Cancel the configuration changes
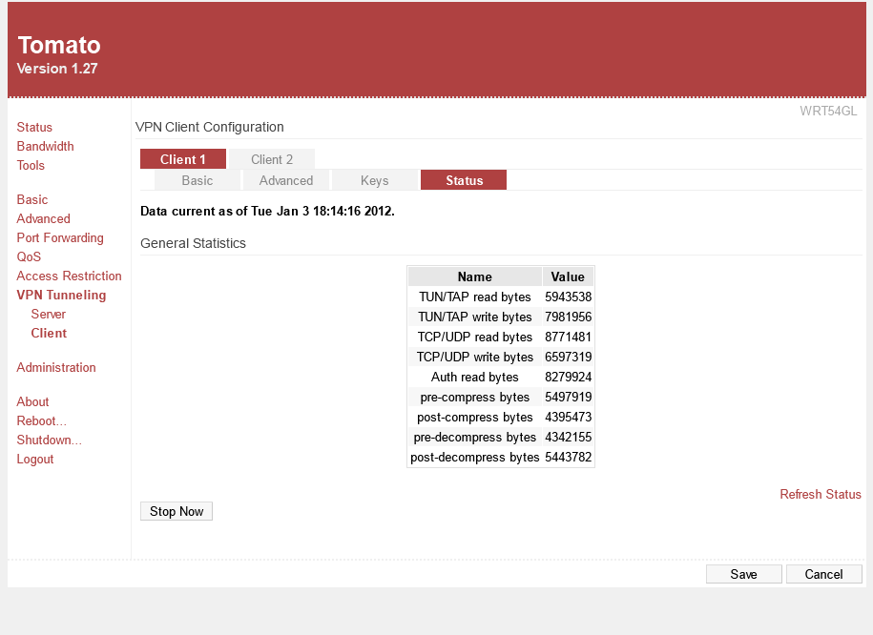Viewport: 873px width, 635px height. pos(823,574)
